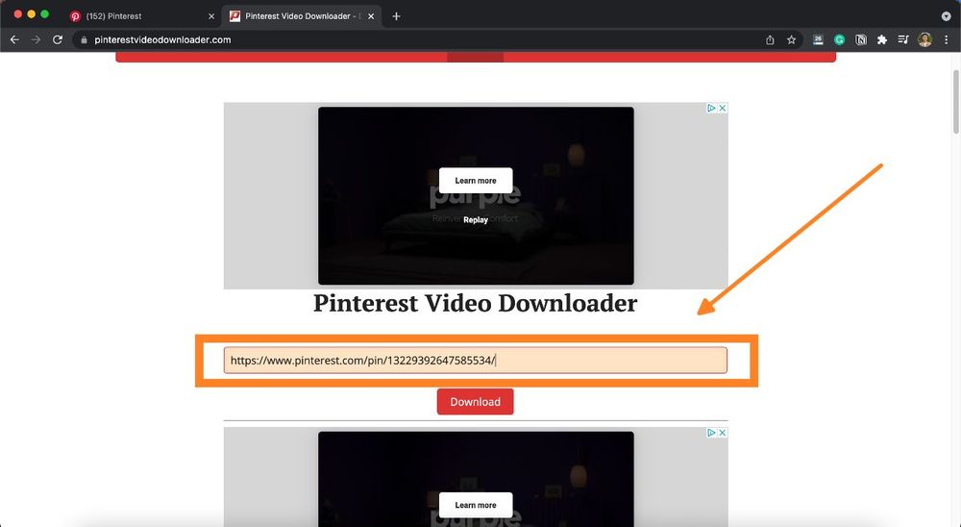The height and width of the screenshot is (527, 961).
Task: Go back to the previous page
Action: [14, 39]
